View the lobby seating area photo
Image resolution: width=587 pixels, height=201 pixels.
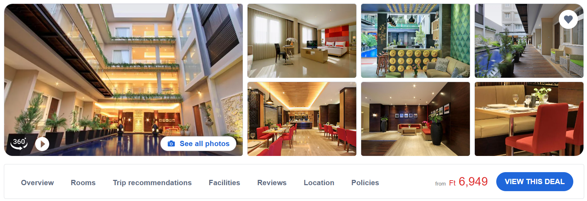(x=415, y=119)
